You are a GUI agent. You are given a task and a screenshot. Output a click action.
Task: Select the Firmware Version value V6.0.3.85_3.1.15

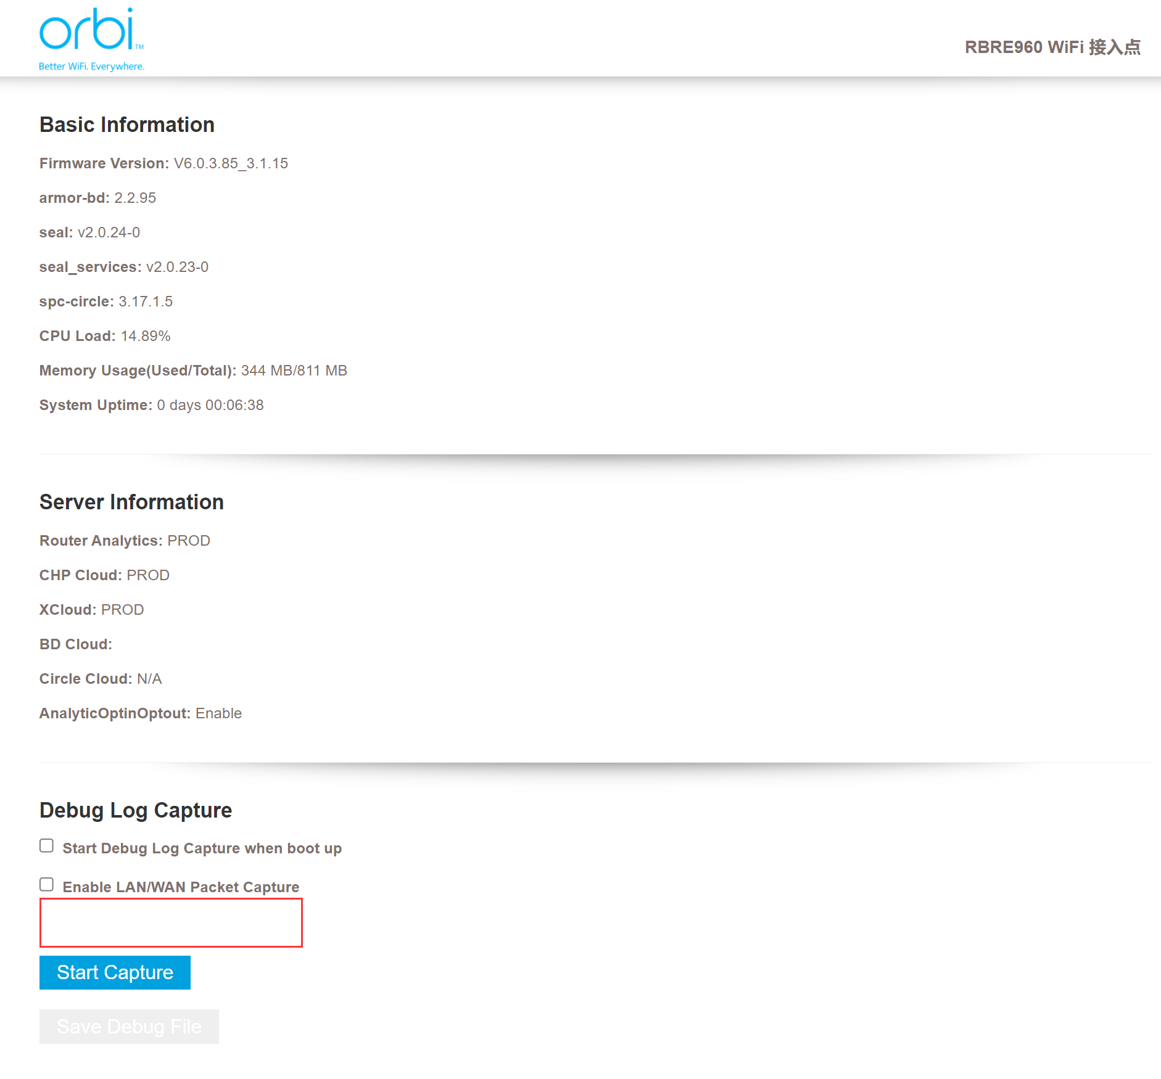click(x=231, y=163)
